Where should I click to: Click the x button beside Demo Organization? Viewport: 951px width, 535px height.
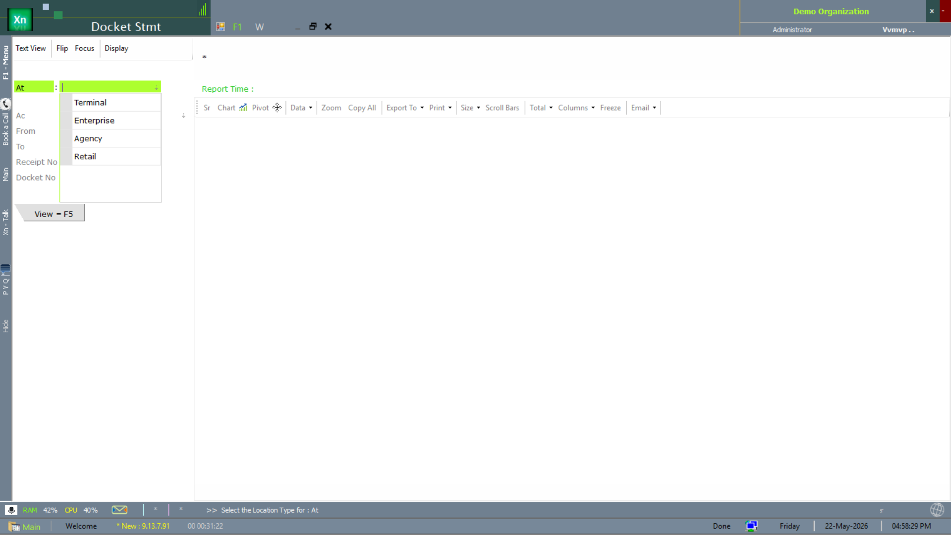[x=932, y=11]
